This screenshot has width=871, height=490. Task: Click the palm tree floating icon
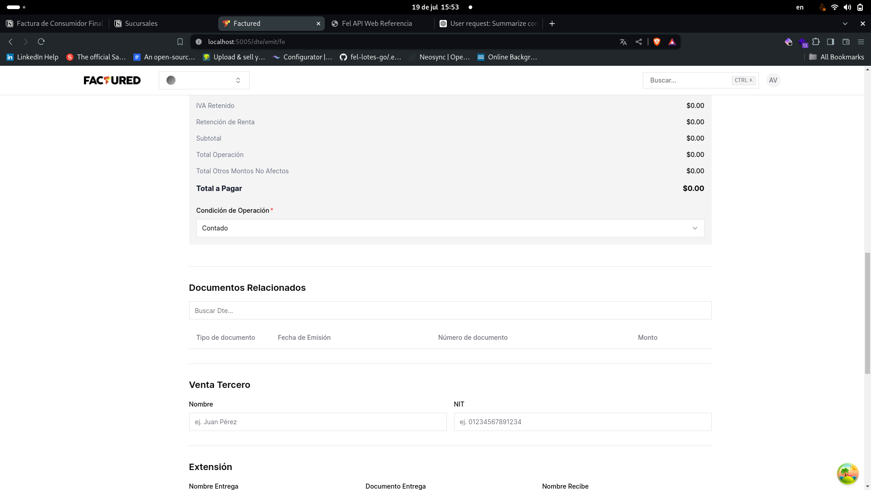tap(847, 474)
